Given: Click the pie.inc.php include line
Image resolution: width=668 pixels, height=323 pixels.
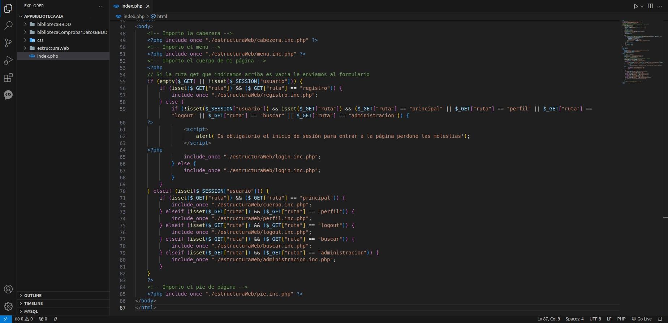Looking at the screenshot, I should [x=225, y=294].
